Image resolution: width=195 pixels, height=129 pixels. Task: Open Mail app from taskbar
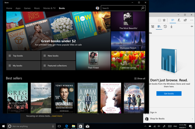tap(87, 126)
